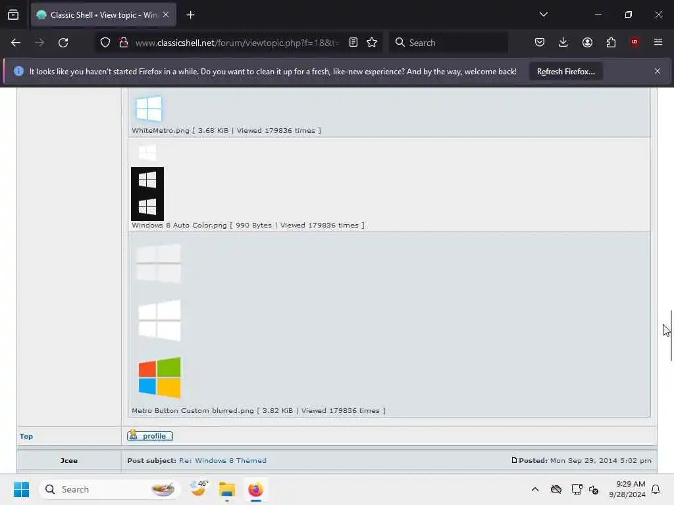Select the Classic Shell View topic tab
The height and width of the screenshot is (505, 674).
click(x=103, y=15)
